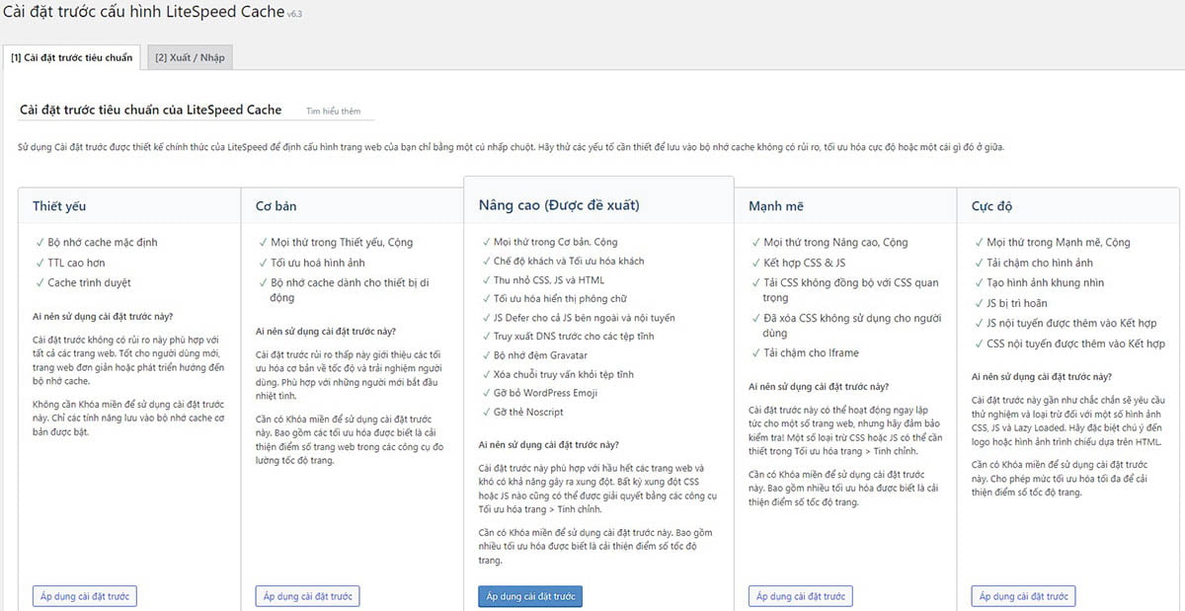
Task: Click the Cache trình duyệt item
Action: [x=89, y=282]
